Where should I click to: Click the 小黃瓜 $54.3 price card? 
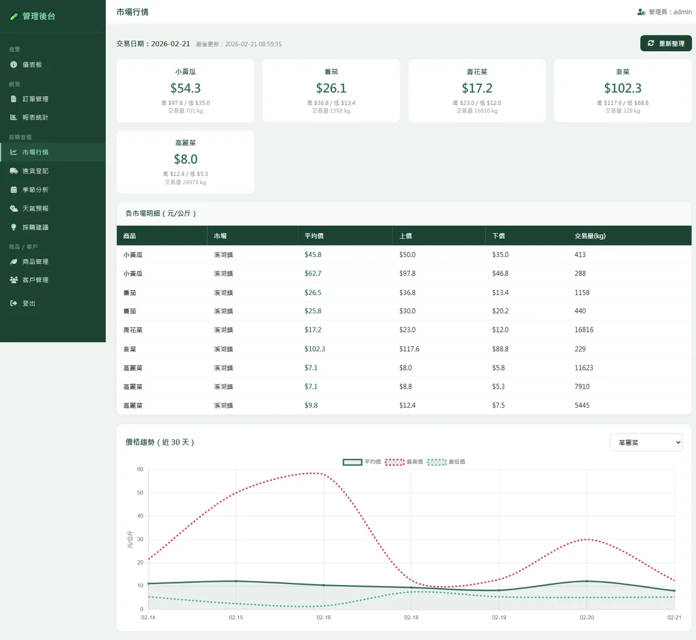(x=185, y=91)
